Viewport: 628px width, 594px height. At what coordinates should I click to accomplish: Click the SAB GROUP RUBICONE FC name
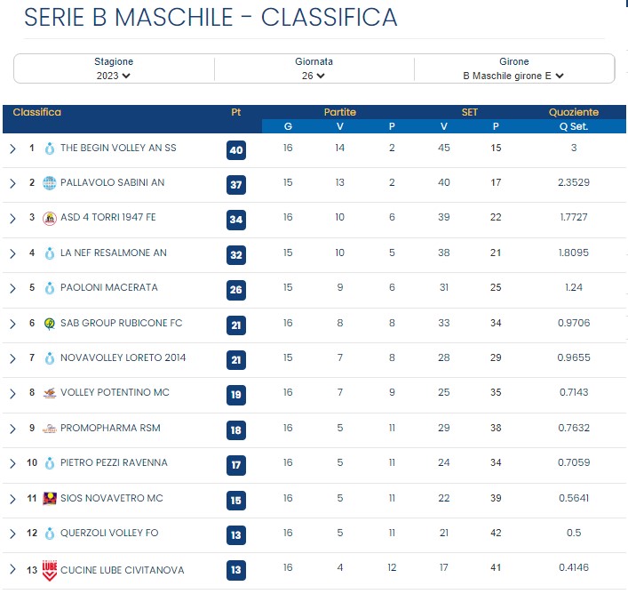click(x=122, y=323)
